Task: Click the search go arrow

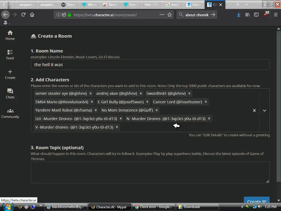Action: coord(213,15)
